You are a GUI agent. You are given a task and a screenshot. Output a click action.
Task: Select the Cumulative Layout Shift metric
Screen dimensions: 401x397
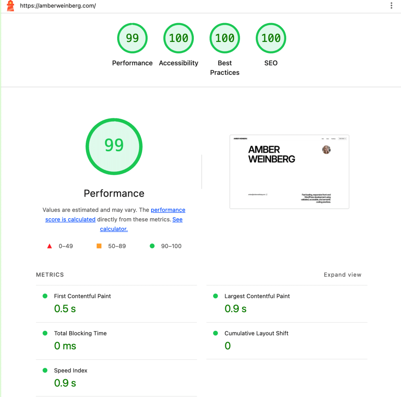point(287,341)
